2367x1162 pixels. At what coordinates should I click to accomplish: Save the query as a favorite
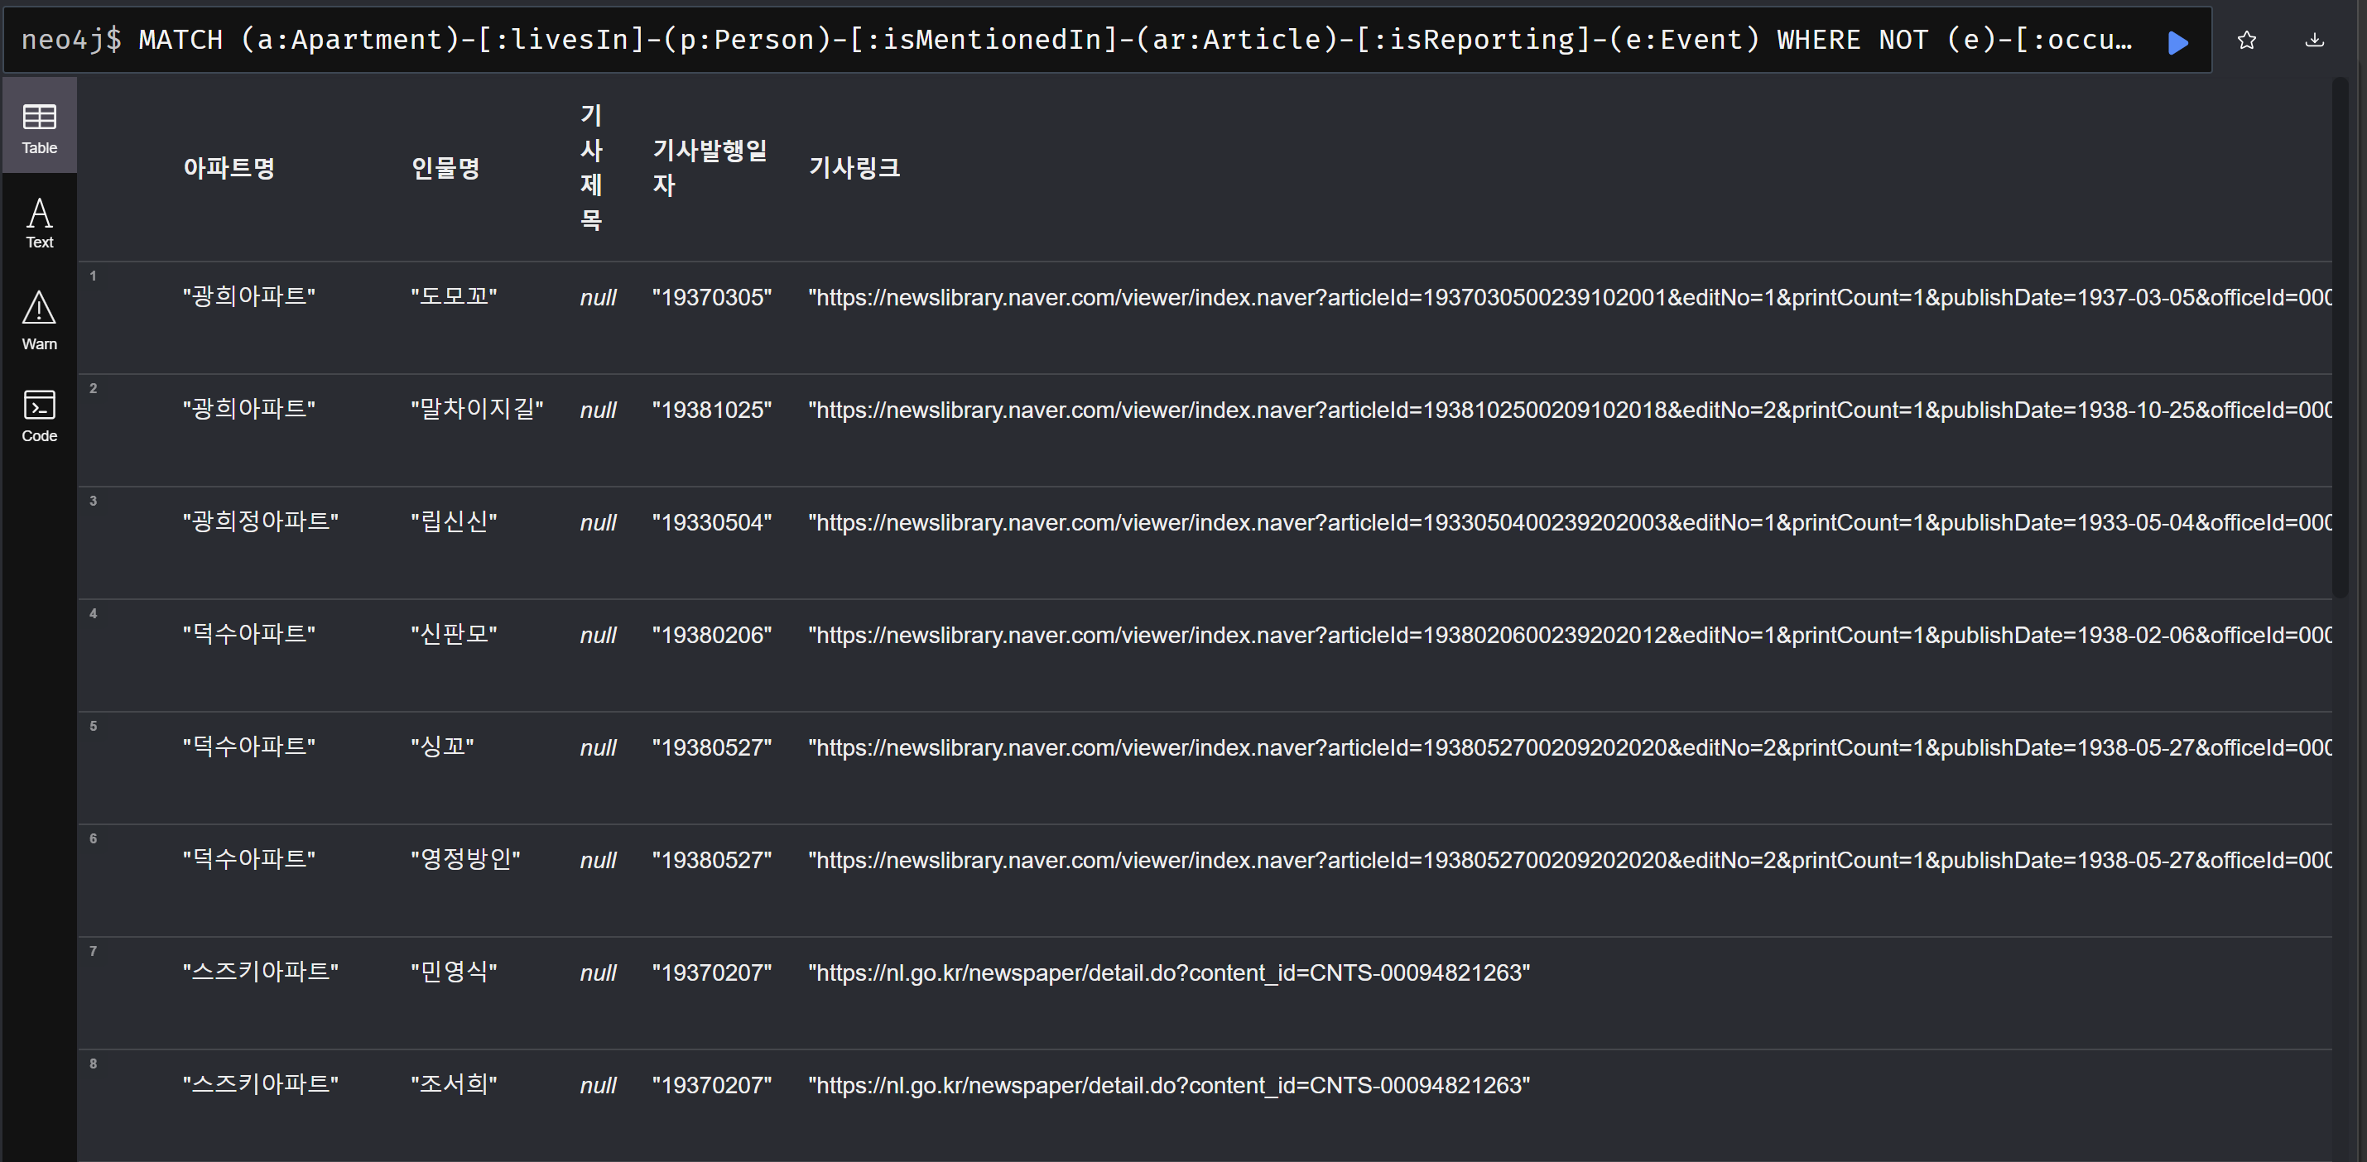tap(2248, 41)
